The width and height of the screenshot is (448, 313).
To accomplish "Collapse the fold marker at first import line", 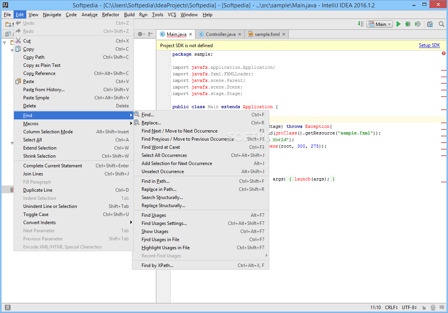I will 170,67.
